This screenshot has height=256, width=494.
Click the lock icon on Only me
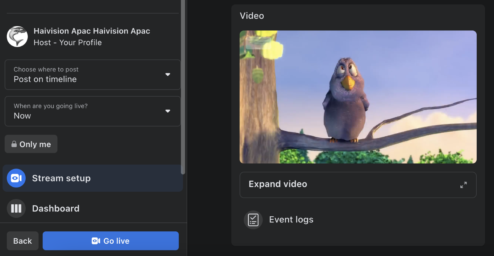tap(14, 144)
